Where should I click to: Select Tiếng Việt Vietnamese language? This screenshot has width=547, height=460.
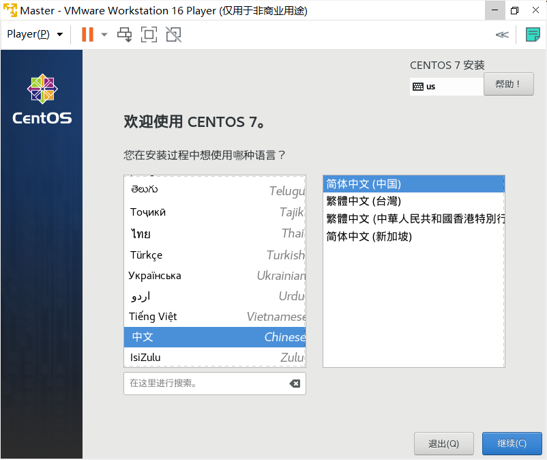[215, 317]
